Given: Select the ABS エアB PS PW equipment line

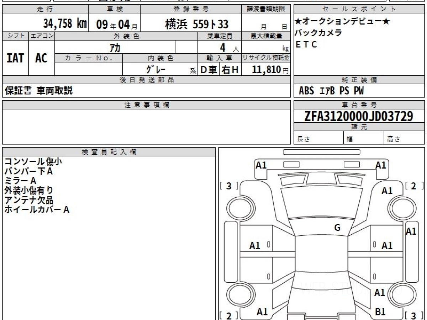Looking at the screenshot, I should point(331,91).
